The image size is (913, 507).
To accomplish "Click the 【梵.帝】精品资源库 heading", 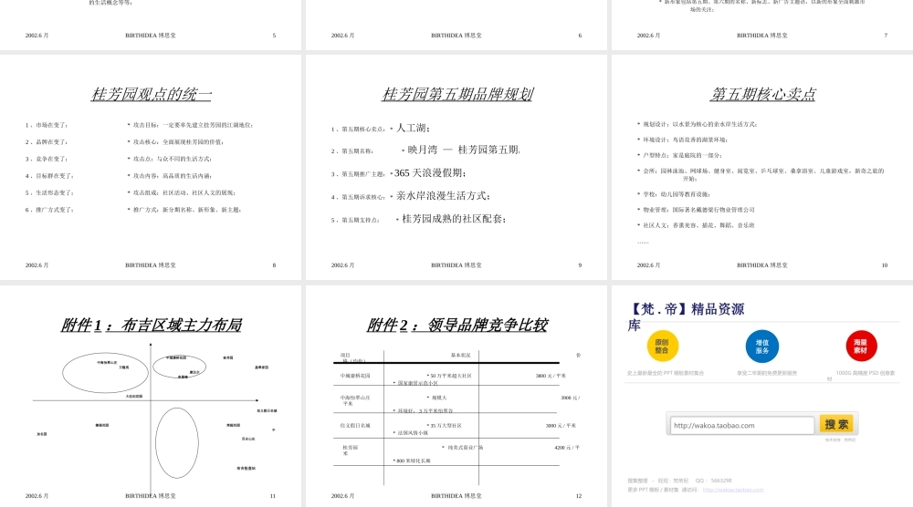I will 686,317.
